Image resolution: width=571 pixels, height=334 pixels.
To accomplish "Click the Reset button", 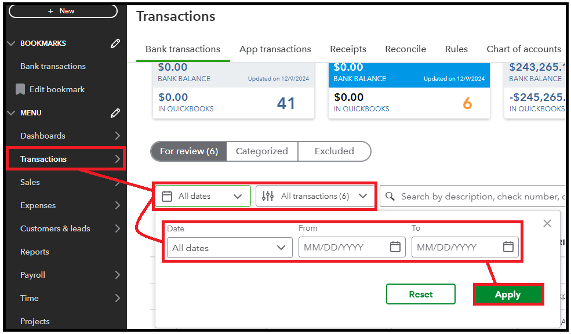I will click(420, 295).
